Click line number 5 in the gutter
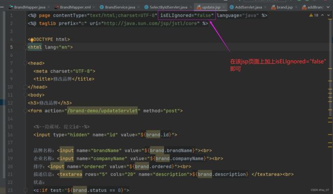Screen dimensions: 333x194 pyautogui.click(x=11, y=47)
